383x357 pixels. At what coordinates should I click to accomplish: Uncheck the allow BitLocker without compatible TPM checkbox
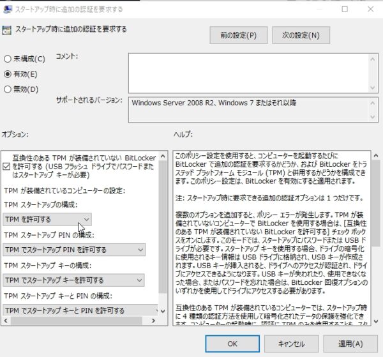point(6,167)
